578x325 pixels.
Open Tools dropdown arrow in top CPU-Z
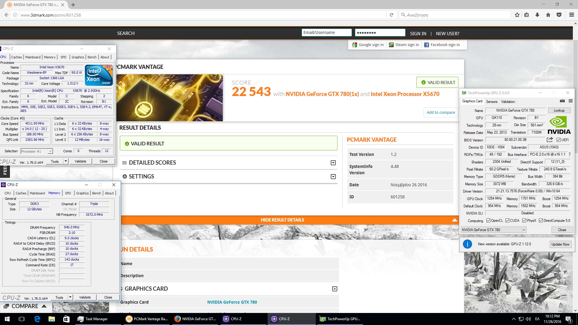[x=66, y=161]
